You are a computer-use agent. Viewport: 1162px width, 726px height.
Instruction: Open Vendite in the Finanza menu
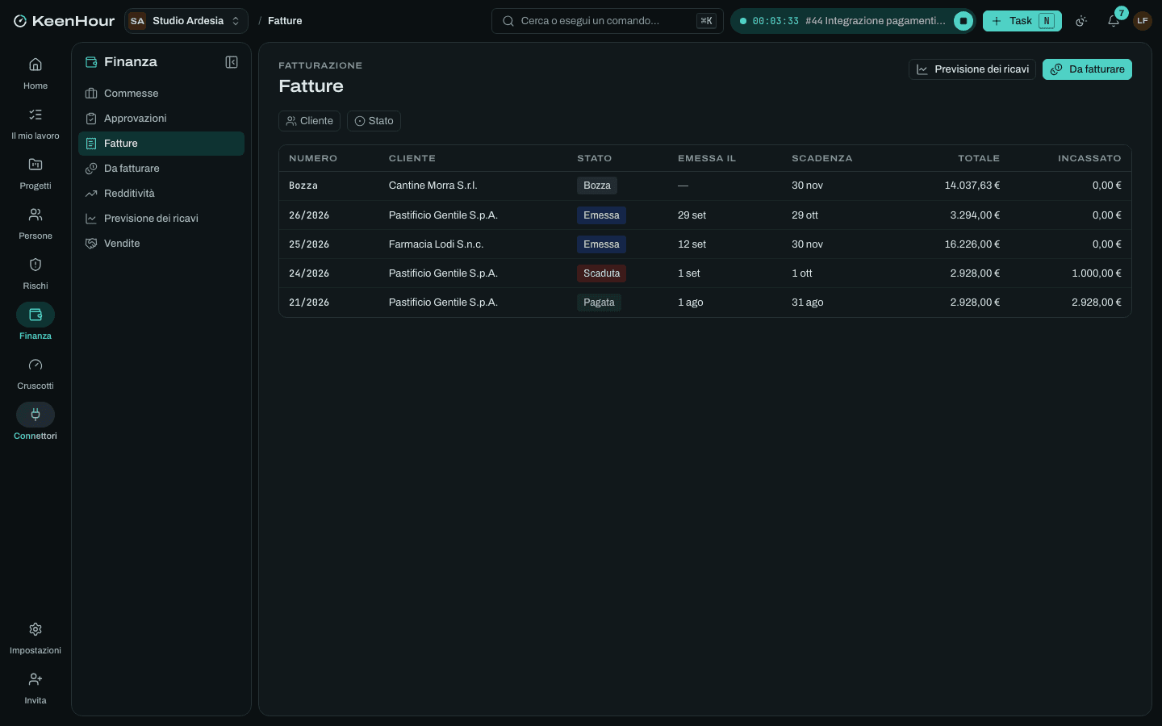click(161, 244)
